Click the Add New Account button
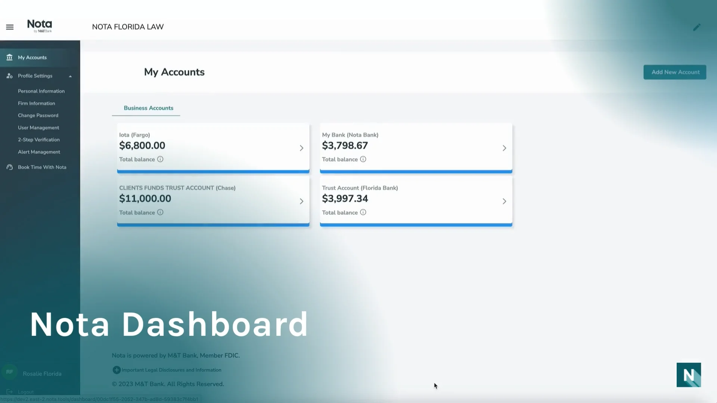 (x=675, y=72)
